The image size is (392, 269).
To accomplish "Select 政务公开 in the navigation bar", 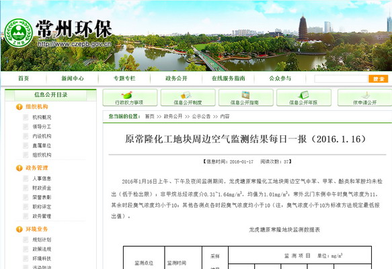I will click(x=176, y=79).
